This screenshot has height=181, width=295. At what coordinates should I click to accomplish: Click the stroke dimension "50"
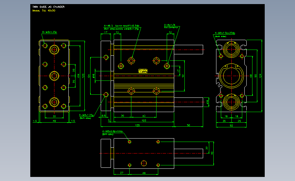coord(189,125)
